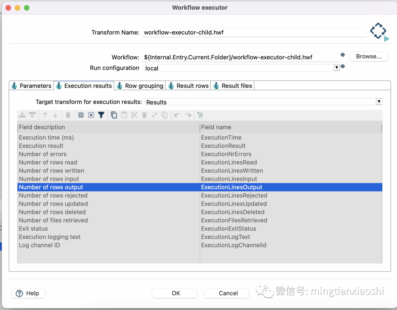This screenshot has width=397, height=310.
Task: Select all rows in the fields table
Action: [x=81, y=115]
